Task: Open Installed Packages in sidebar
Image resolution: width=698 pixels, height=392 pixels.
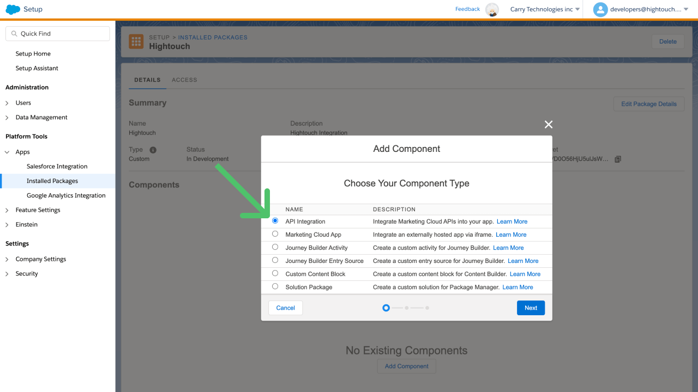Action: point(52,181)
